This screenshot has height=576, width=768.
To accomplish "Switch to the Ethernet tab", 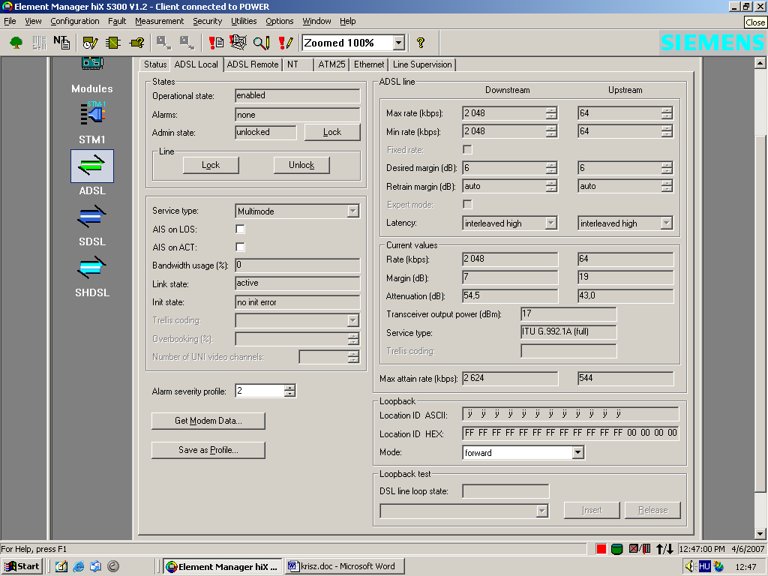I will (x=369, y=64).
